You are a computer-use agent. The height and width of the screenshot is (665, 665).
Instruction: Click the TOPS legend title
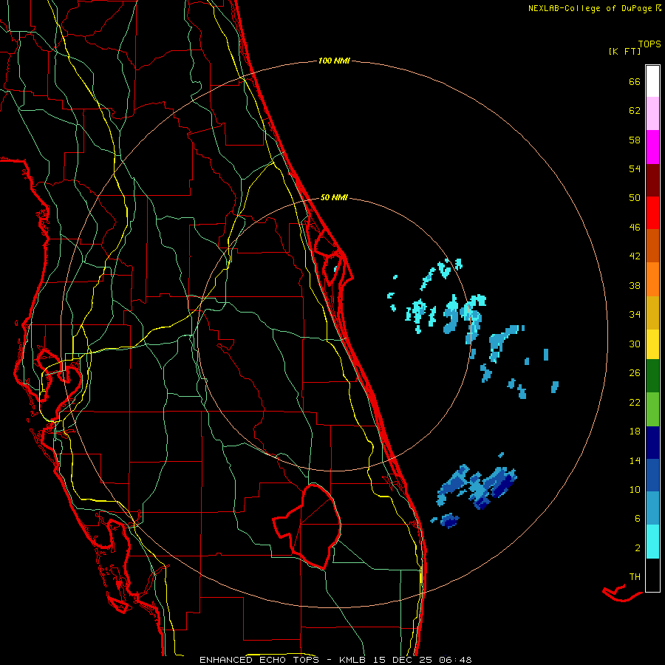tap(649, 44)
